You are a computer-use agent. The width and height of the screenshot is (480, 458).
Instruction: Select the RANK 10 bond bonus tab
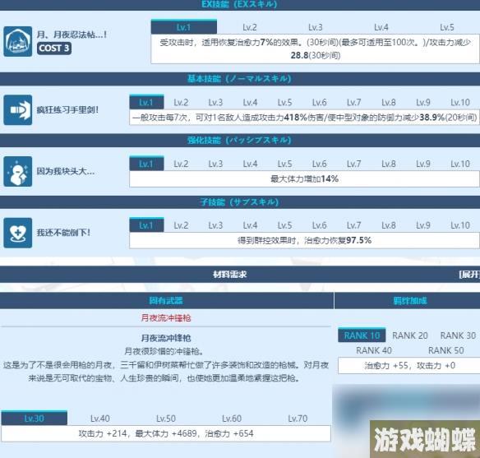(x=362, y=335)
